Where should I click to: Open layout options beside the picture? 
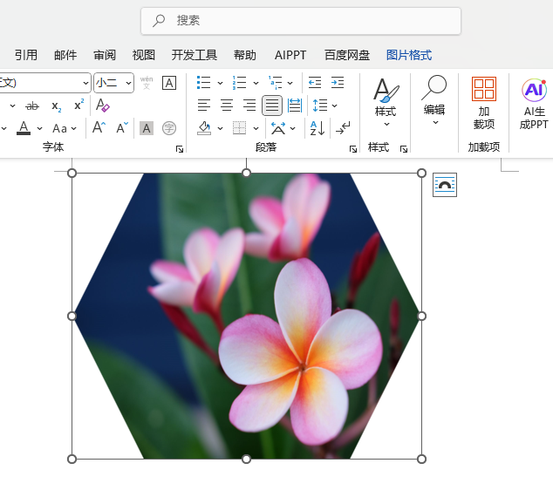(445, 185)
